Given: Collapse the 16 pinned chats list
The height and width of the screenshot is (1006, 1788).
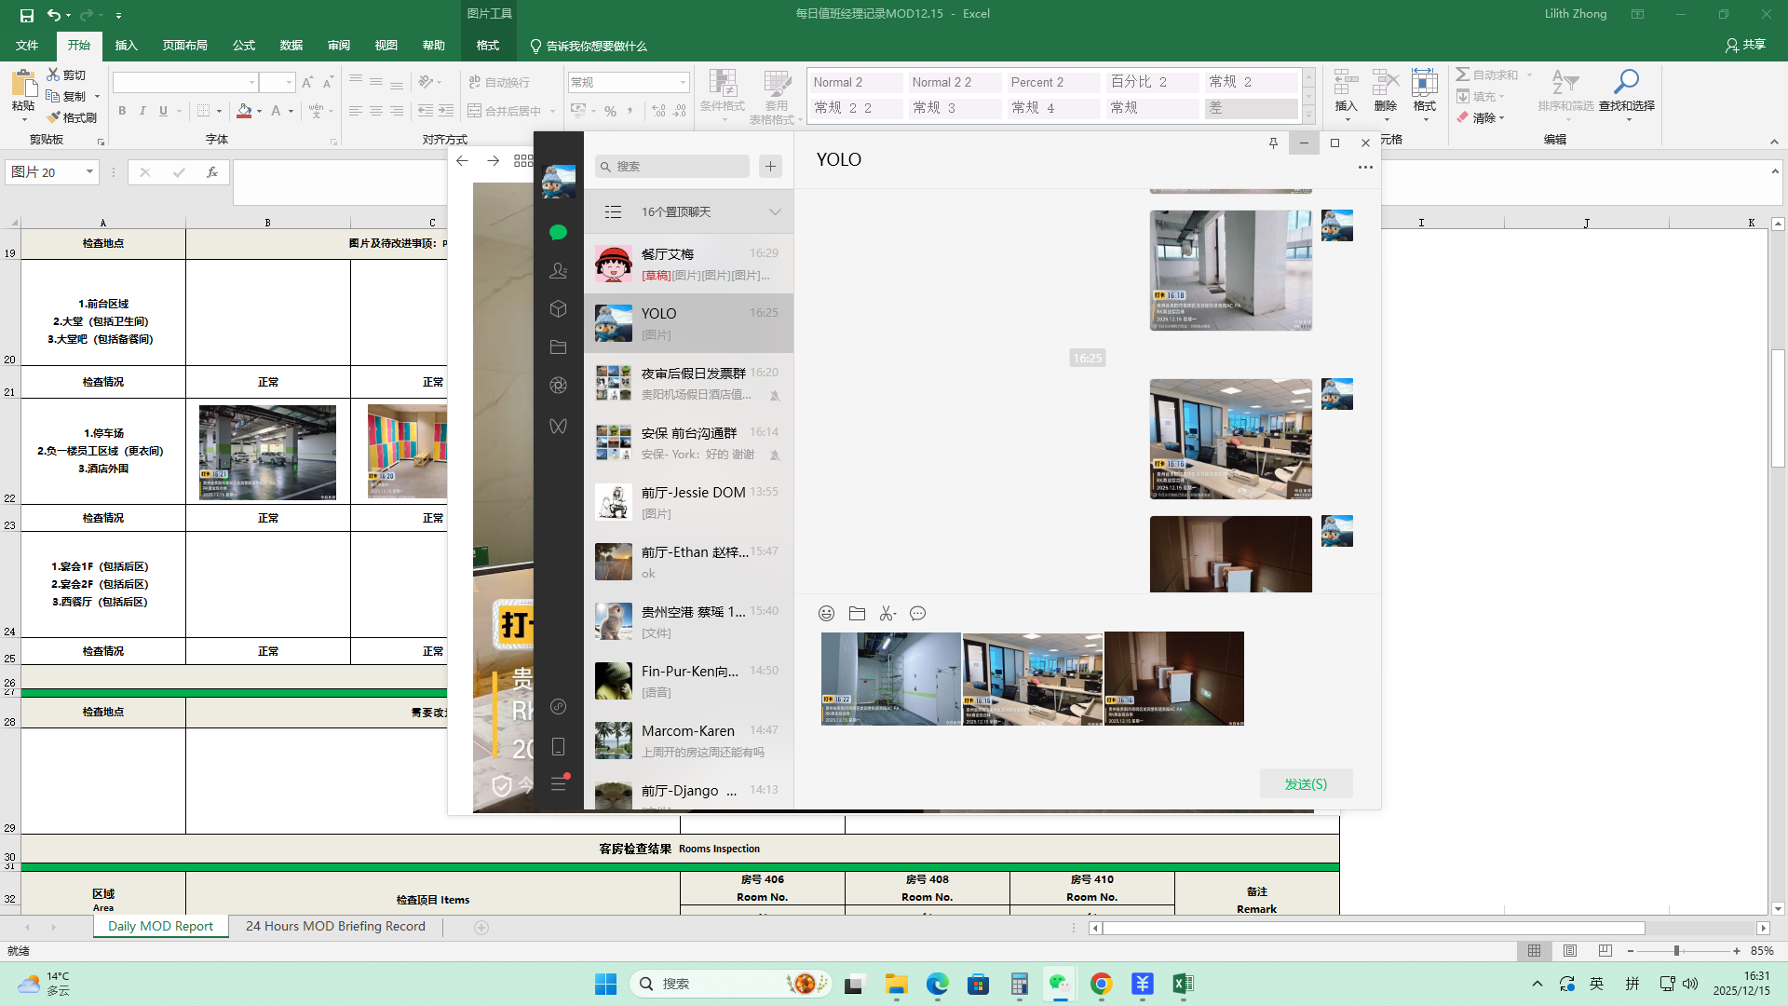Looking at the screenshot, I should 775,211.
